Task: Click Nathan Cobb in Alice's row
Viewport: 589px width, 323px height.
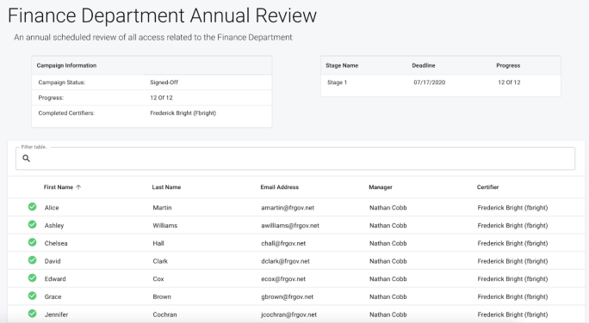Action: [x=388, y=208]
